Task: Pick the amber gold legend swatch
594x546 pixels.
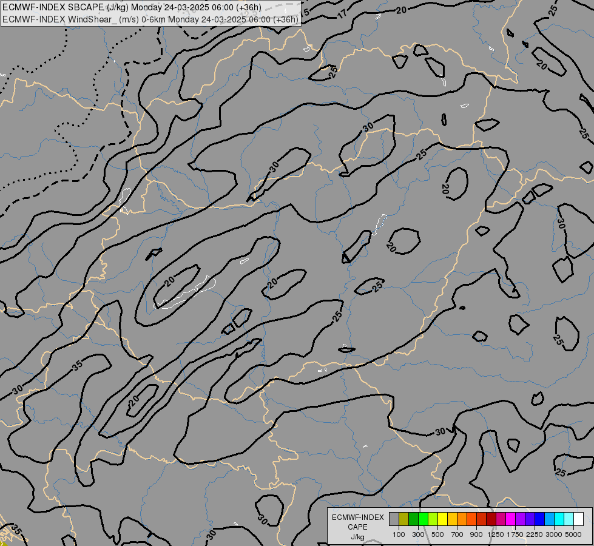Action: coord(452,519)
